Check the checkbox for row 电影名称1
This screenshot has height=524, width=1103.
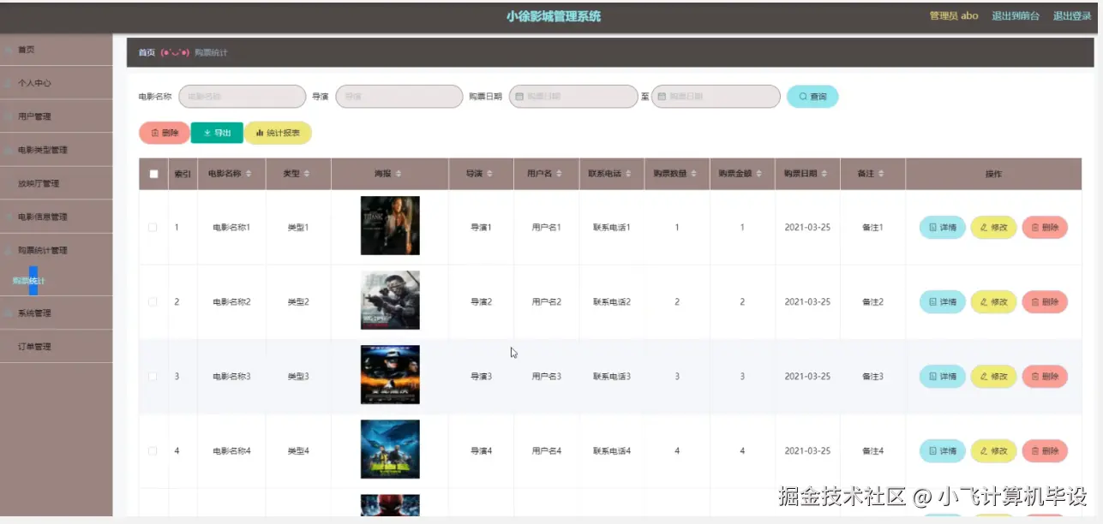click(153, 228)
